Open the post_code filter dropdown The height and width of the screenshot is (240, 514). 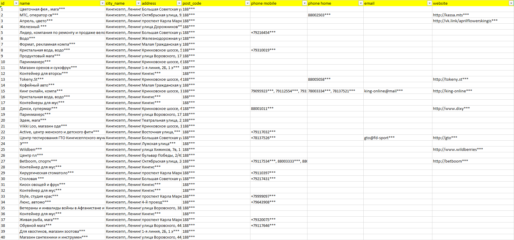(247, 3)
